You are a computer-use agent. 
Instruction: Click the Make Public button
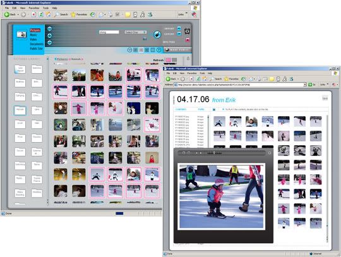coord(177,50)
